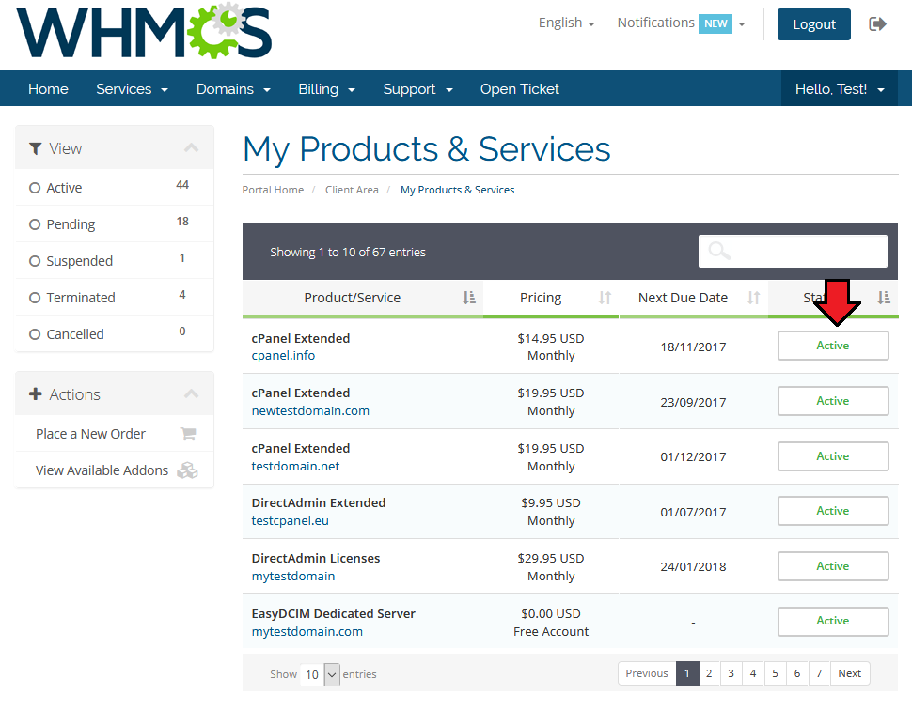The image size is (912, 709).
Task: Open mytestdomain.com service link
Action: coord(307,631)
